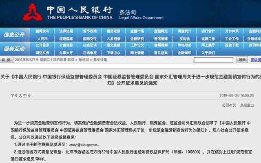
Task: Set font size to 中
Action: click(25, 96)
